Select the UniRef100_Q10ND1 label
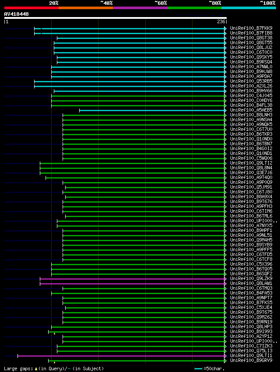Viewport: 280px width, 372px height. coord(251,154)
